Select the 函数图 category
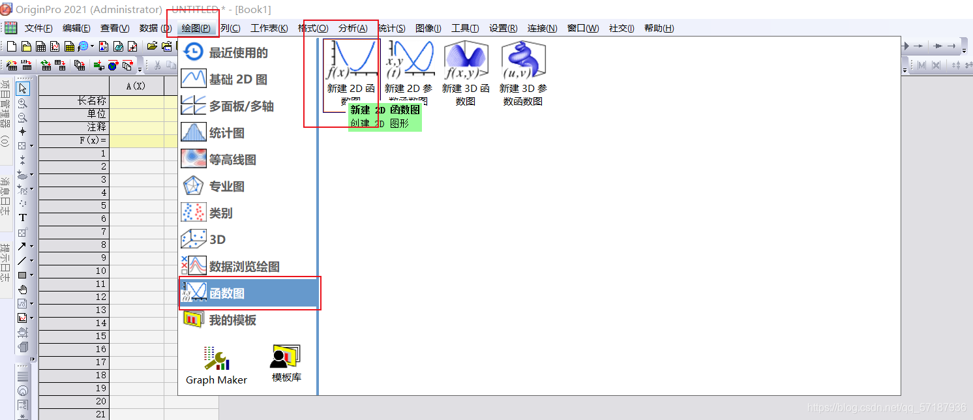The image size is (973, 420). pos(248,293)
